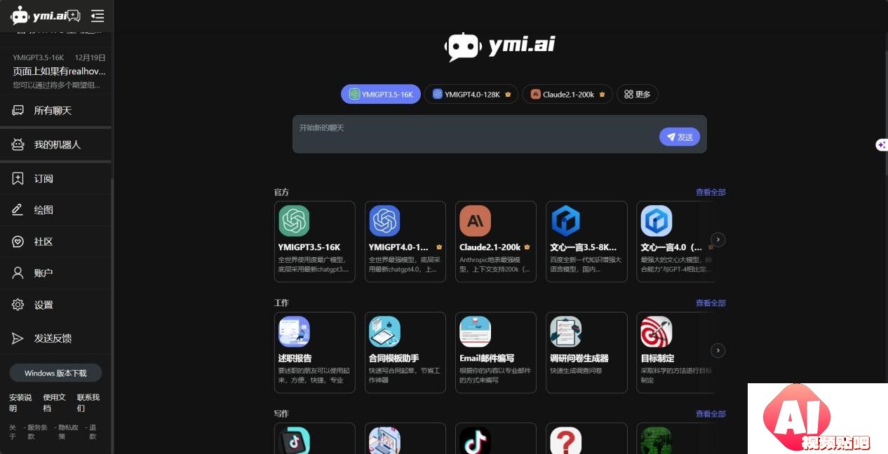This screenshot has height=454, width=888.
Task: Click the YMIGPT3.5-16K card title text
Action: [309, 247]
